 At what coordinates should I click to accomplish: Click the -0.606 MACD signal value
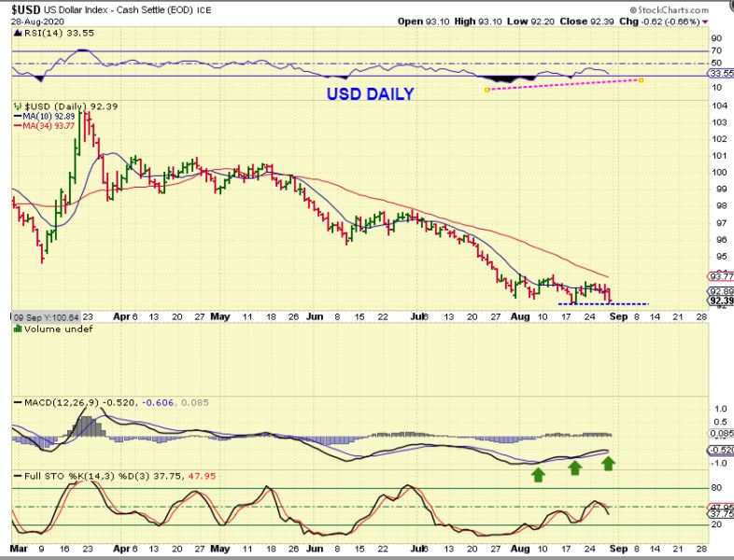(x=158, y=402)
